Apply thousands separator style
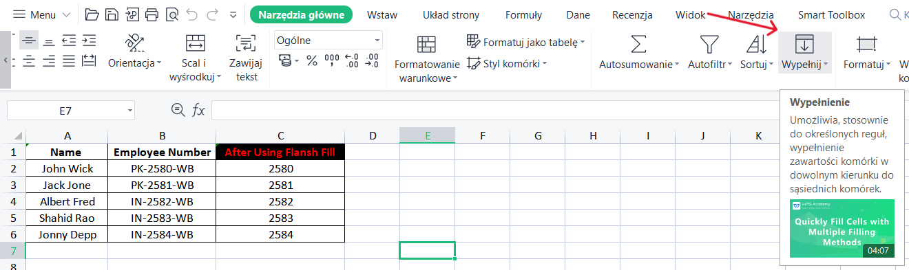This screenshot has width=909, height=270. coord(332,61)
